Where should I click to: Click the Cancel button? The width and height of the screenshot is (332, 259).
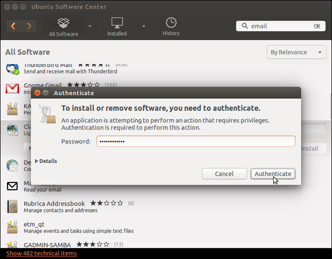[x=224, y=174]
